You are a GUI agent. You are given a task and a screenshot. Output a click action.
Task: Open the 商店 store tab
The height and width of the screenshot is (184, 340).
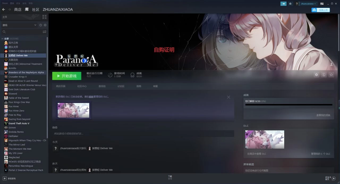click(18, 10)
